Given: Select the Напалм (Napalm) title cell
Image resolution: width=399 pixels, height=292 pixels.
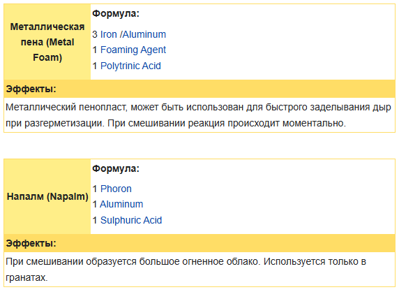Looking at the screenshot, I should tap(47, 197).
